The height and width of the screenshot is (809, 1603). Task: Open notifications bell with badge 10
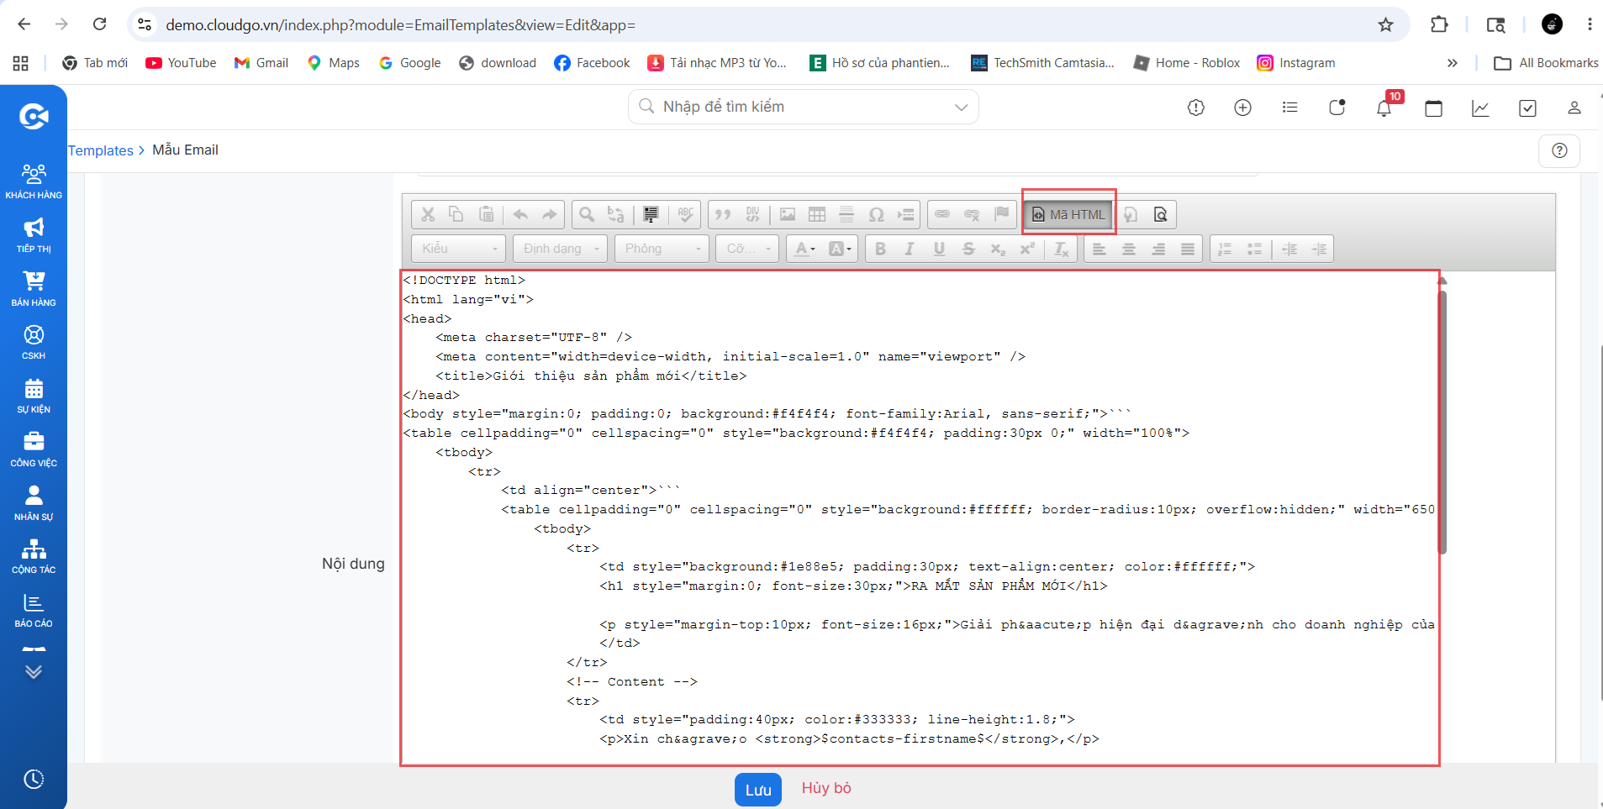pyautogui.click(x=1384, y=107)
